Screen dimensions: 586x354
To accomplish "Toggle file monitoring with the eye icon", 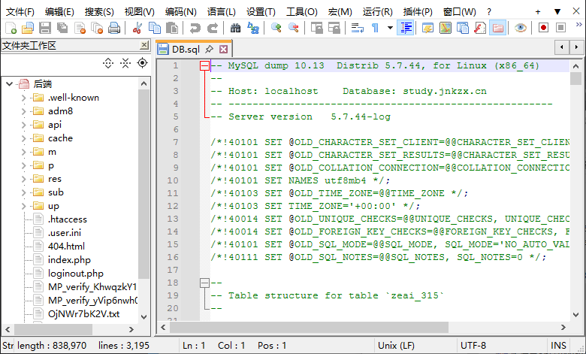I will click(520, 28).
